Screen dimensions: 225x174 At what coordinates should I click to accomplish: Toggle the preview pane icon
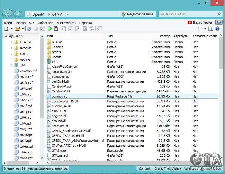[x=211, y=29]
